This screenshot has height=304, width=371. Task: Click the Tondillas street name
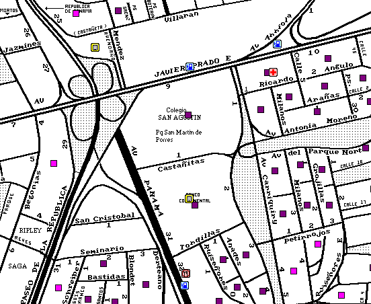tap(200, 239)
